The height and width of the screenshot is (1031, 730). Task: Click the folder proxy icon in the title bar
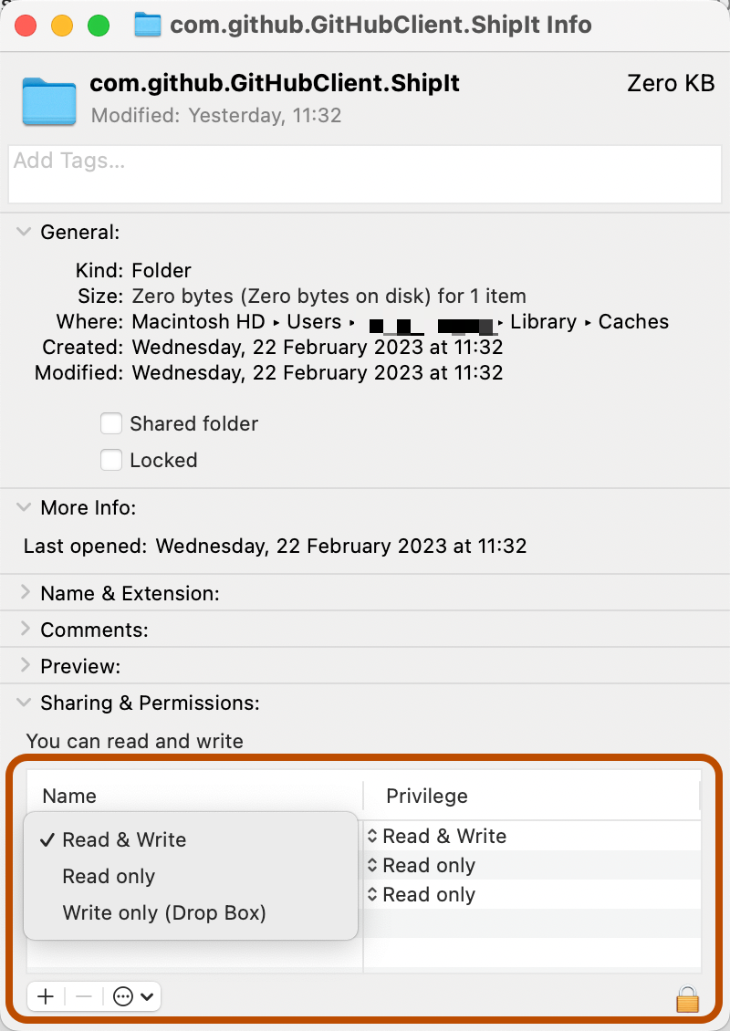point(147,25)
